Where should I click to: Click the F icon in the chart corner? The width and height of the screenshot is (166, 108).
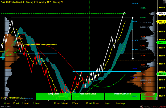click(164, 2)
